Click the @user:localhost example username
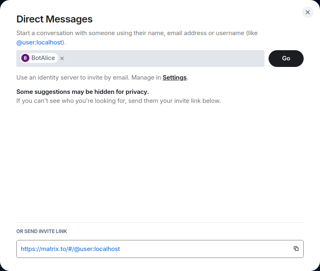 coord(39,42)
